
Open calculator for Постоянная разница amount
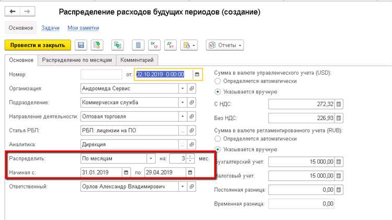(339, 190)
